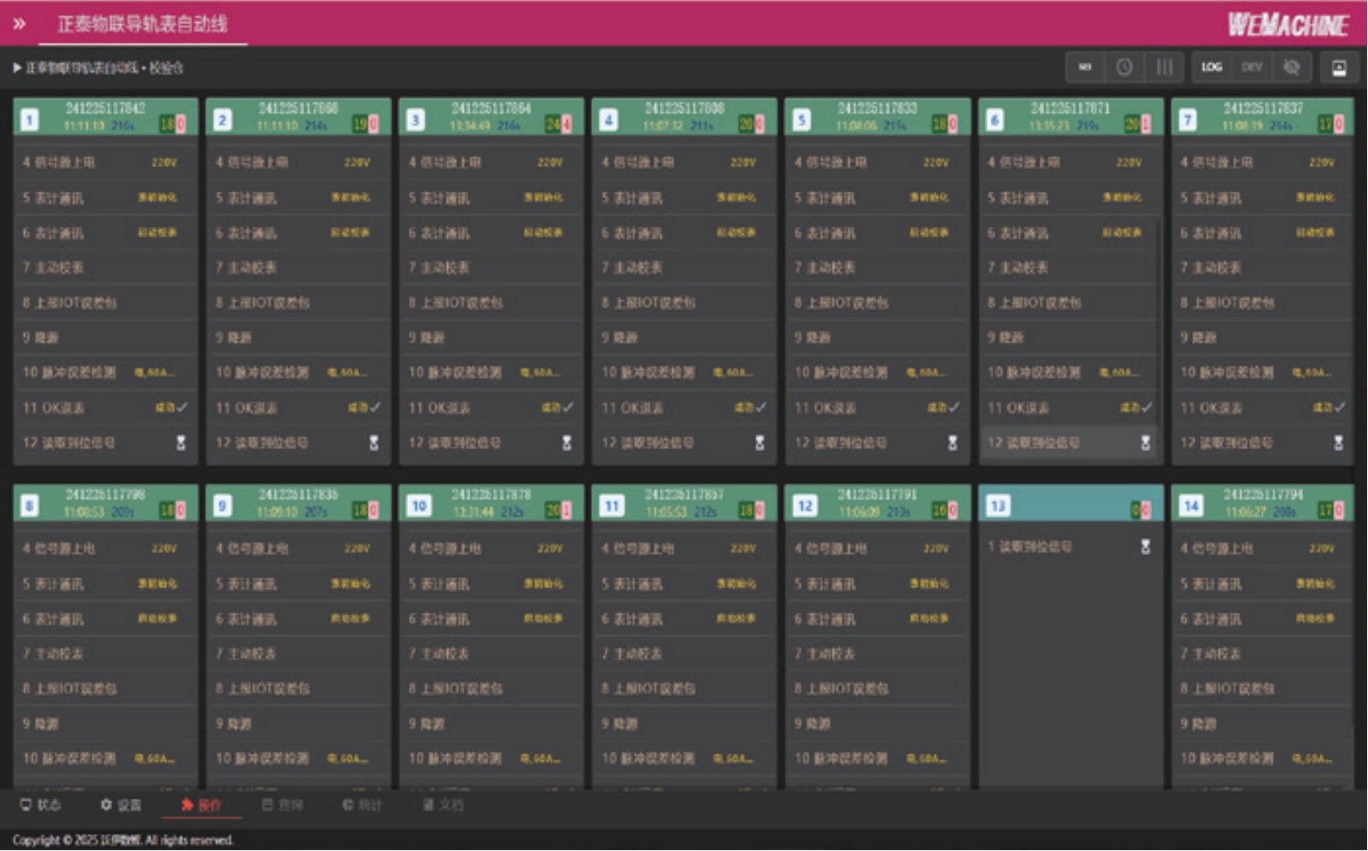Switch to the 设置 tab
Screen dimensions: 1368x851
tap(121, 806)
